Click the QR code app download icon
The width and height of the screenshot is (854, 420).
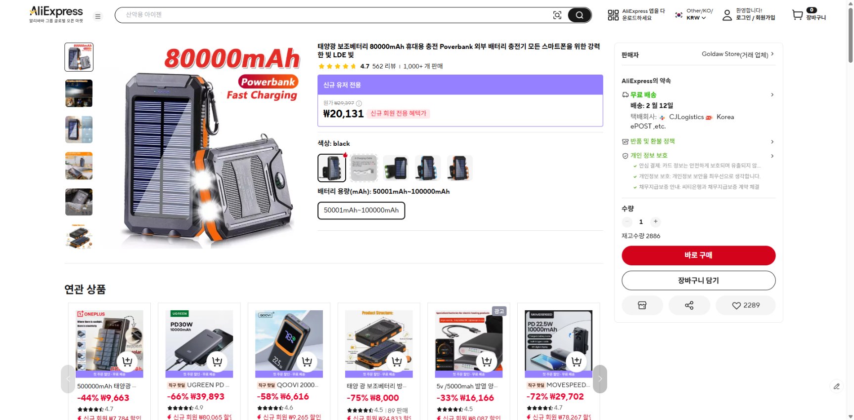(613, 15)
